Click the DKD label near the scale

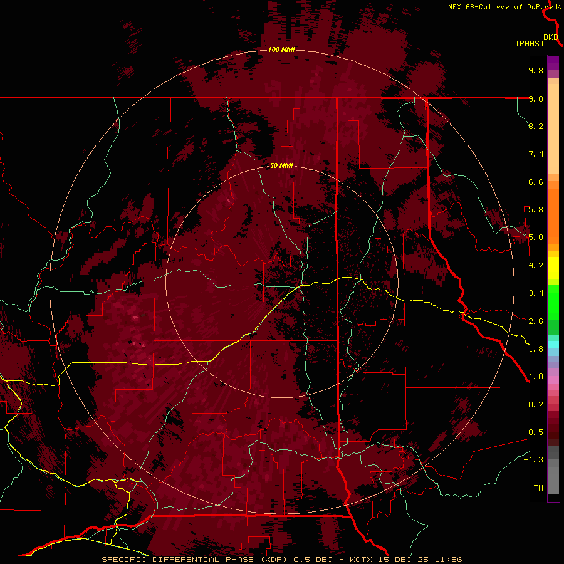pos(551,38)
